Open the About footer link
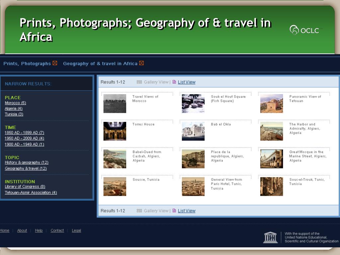Viewport: 340px width, 255px height. pyautogui.click(x=22, y=230)
